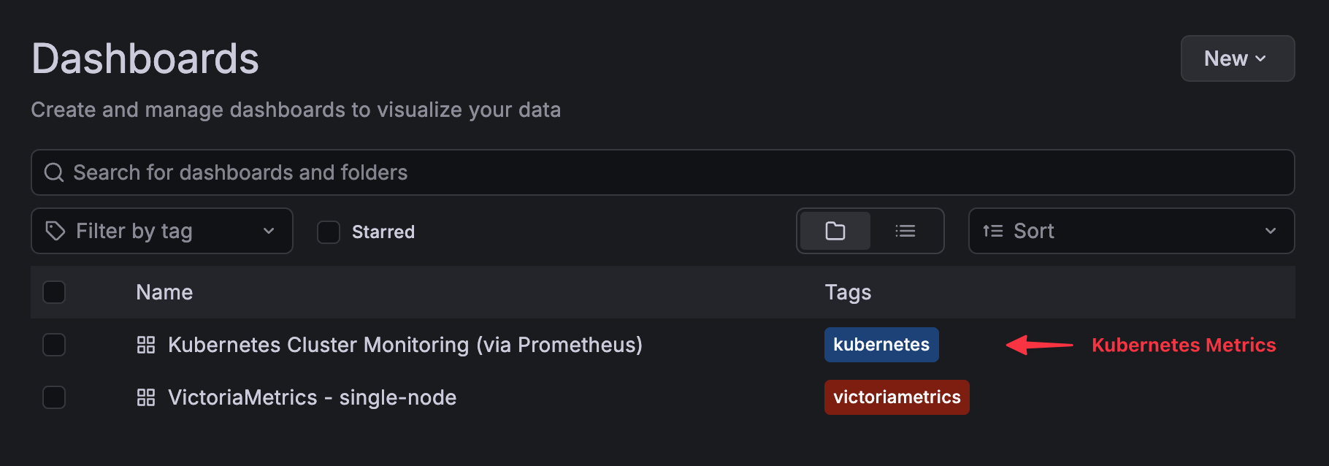Click the sort order icon
1329x466 pixels.
coord(992,231)
